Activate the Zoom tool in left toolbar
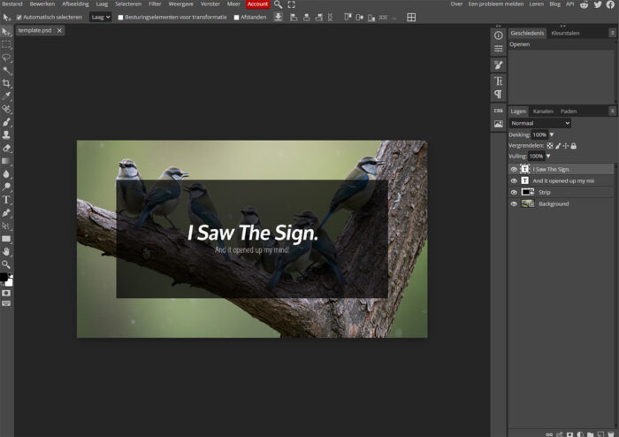 (x=6, y=264)
